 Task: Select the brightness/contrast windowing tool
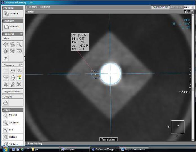pos(6,51)
